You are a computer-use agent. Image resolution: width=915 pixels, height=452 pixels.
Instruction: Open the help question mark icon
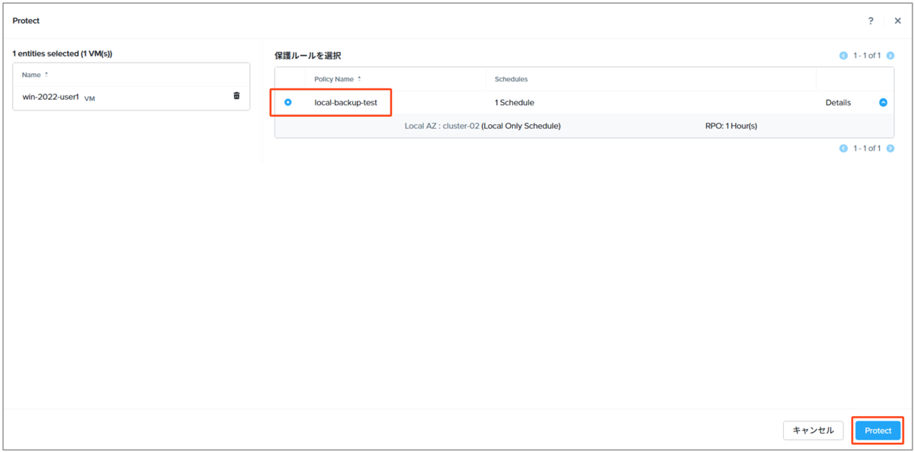[x=871, y=21]
